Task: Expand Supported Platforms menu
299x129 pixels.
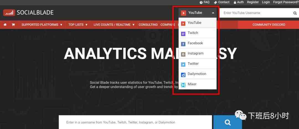Action: pyautogui.click(x=42, y=25)
